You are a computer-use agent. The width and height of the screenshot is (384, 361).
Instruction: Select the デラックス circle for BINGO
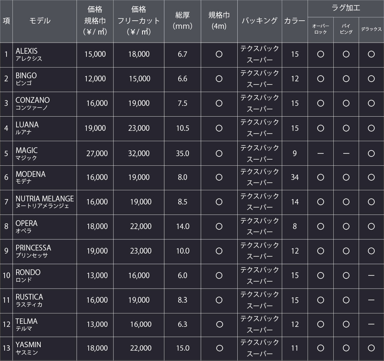point(371,79)
